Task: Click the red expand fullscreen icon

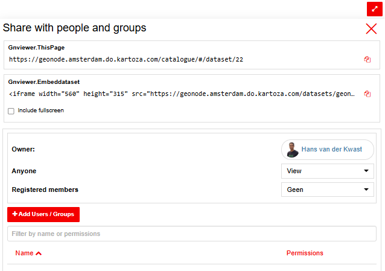Action: tap(374, 9)
